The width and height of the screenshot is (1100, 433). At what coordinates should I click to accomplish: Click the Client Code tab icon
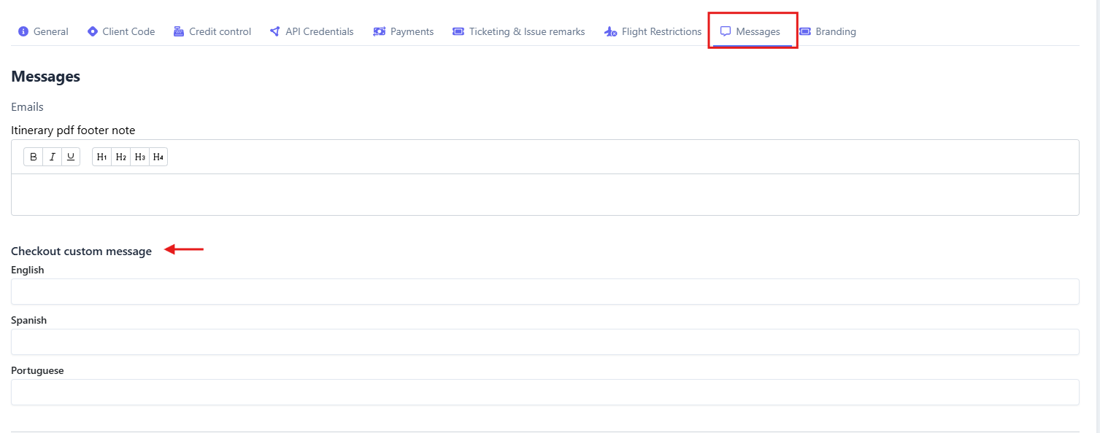point(93,31)
